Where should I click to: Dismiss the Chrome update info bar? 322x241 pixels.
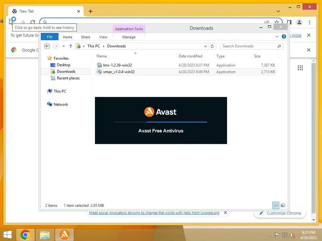pos(308,35)
